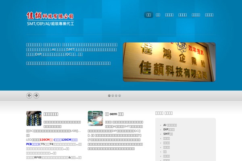
Task: Click the 'USB' text in product description
Action: point(73,131)
